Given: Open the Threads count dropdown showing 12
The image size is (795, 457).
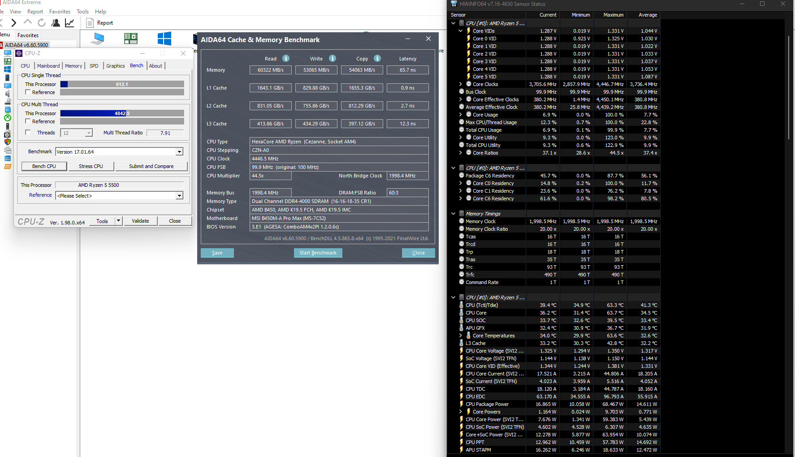Looking at the screenshot, I should [89, 133].
